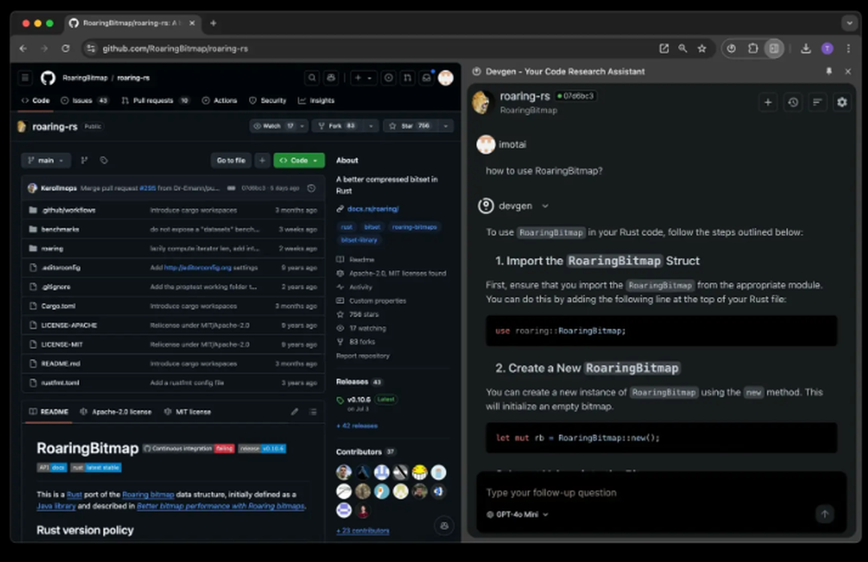Click the bitset-library topic tag
The height and width of the screenshot is (562, 868).
358,240
